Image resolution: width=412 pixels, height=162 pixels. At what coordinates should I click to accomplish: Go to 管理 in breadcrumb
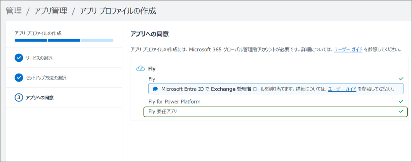pos(14,11)
